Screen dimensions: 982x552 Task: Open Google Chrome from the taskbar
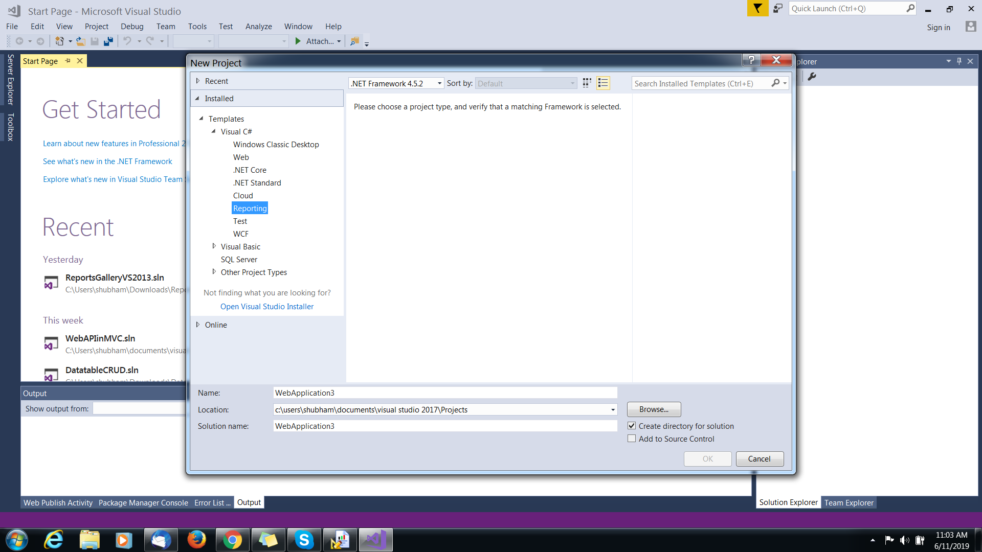pyautogui.click(x=232, y=540)
